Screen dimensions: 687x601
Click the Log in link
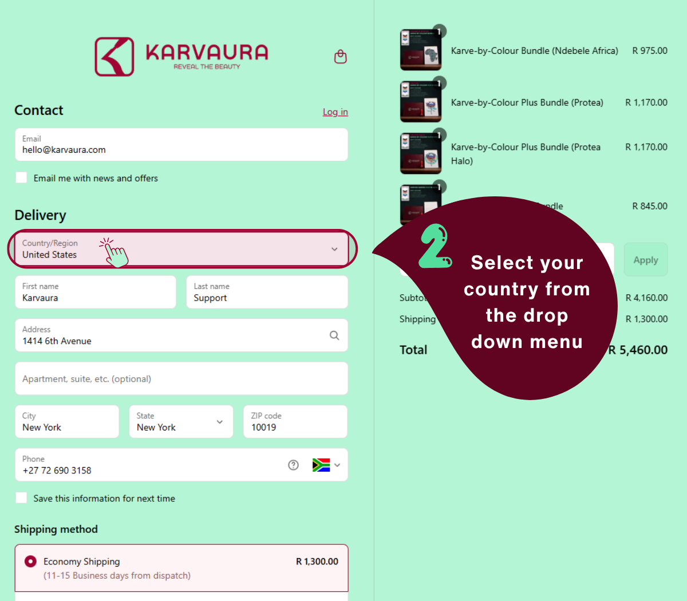point(335,112)
